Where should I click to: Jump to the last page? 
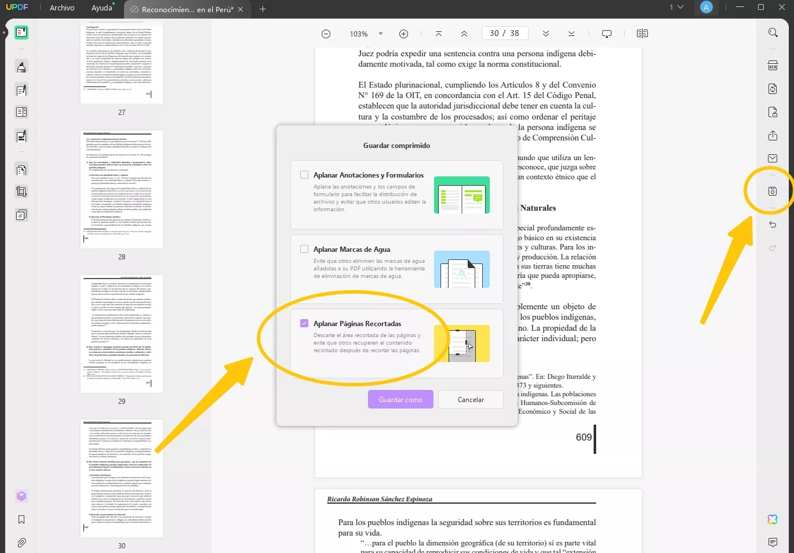coord(571,34)
